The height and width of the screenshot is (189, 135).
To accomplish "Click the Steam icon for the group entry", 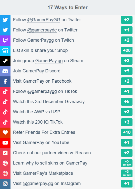I will pyautogui.click(x=5, y=61).
